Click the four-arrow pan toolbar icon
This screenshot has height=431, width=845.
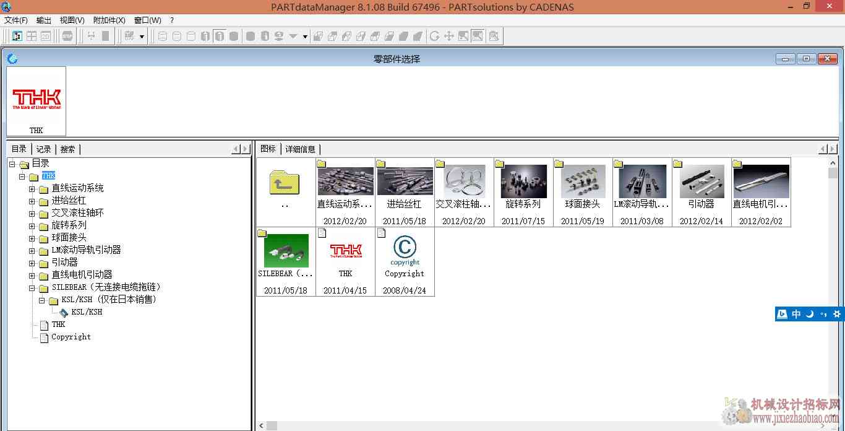(x=449, y=36)
